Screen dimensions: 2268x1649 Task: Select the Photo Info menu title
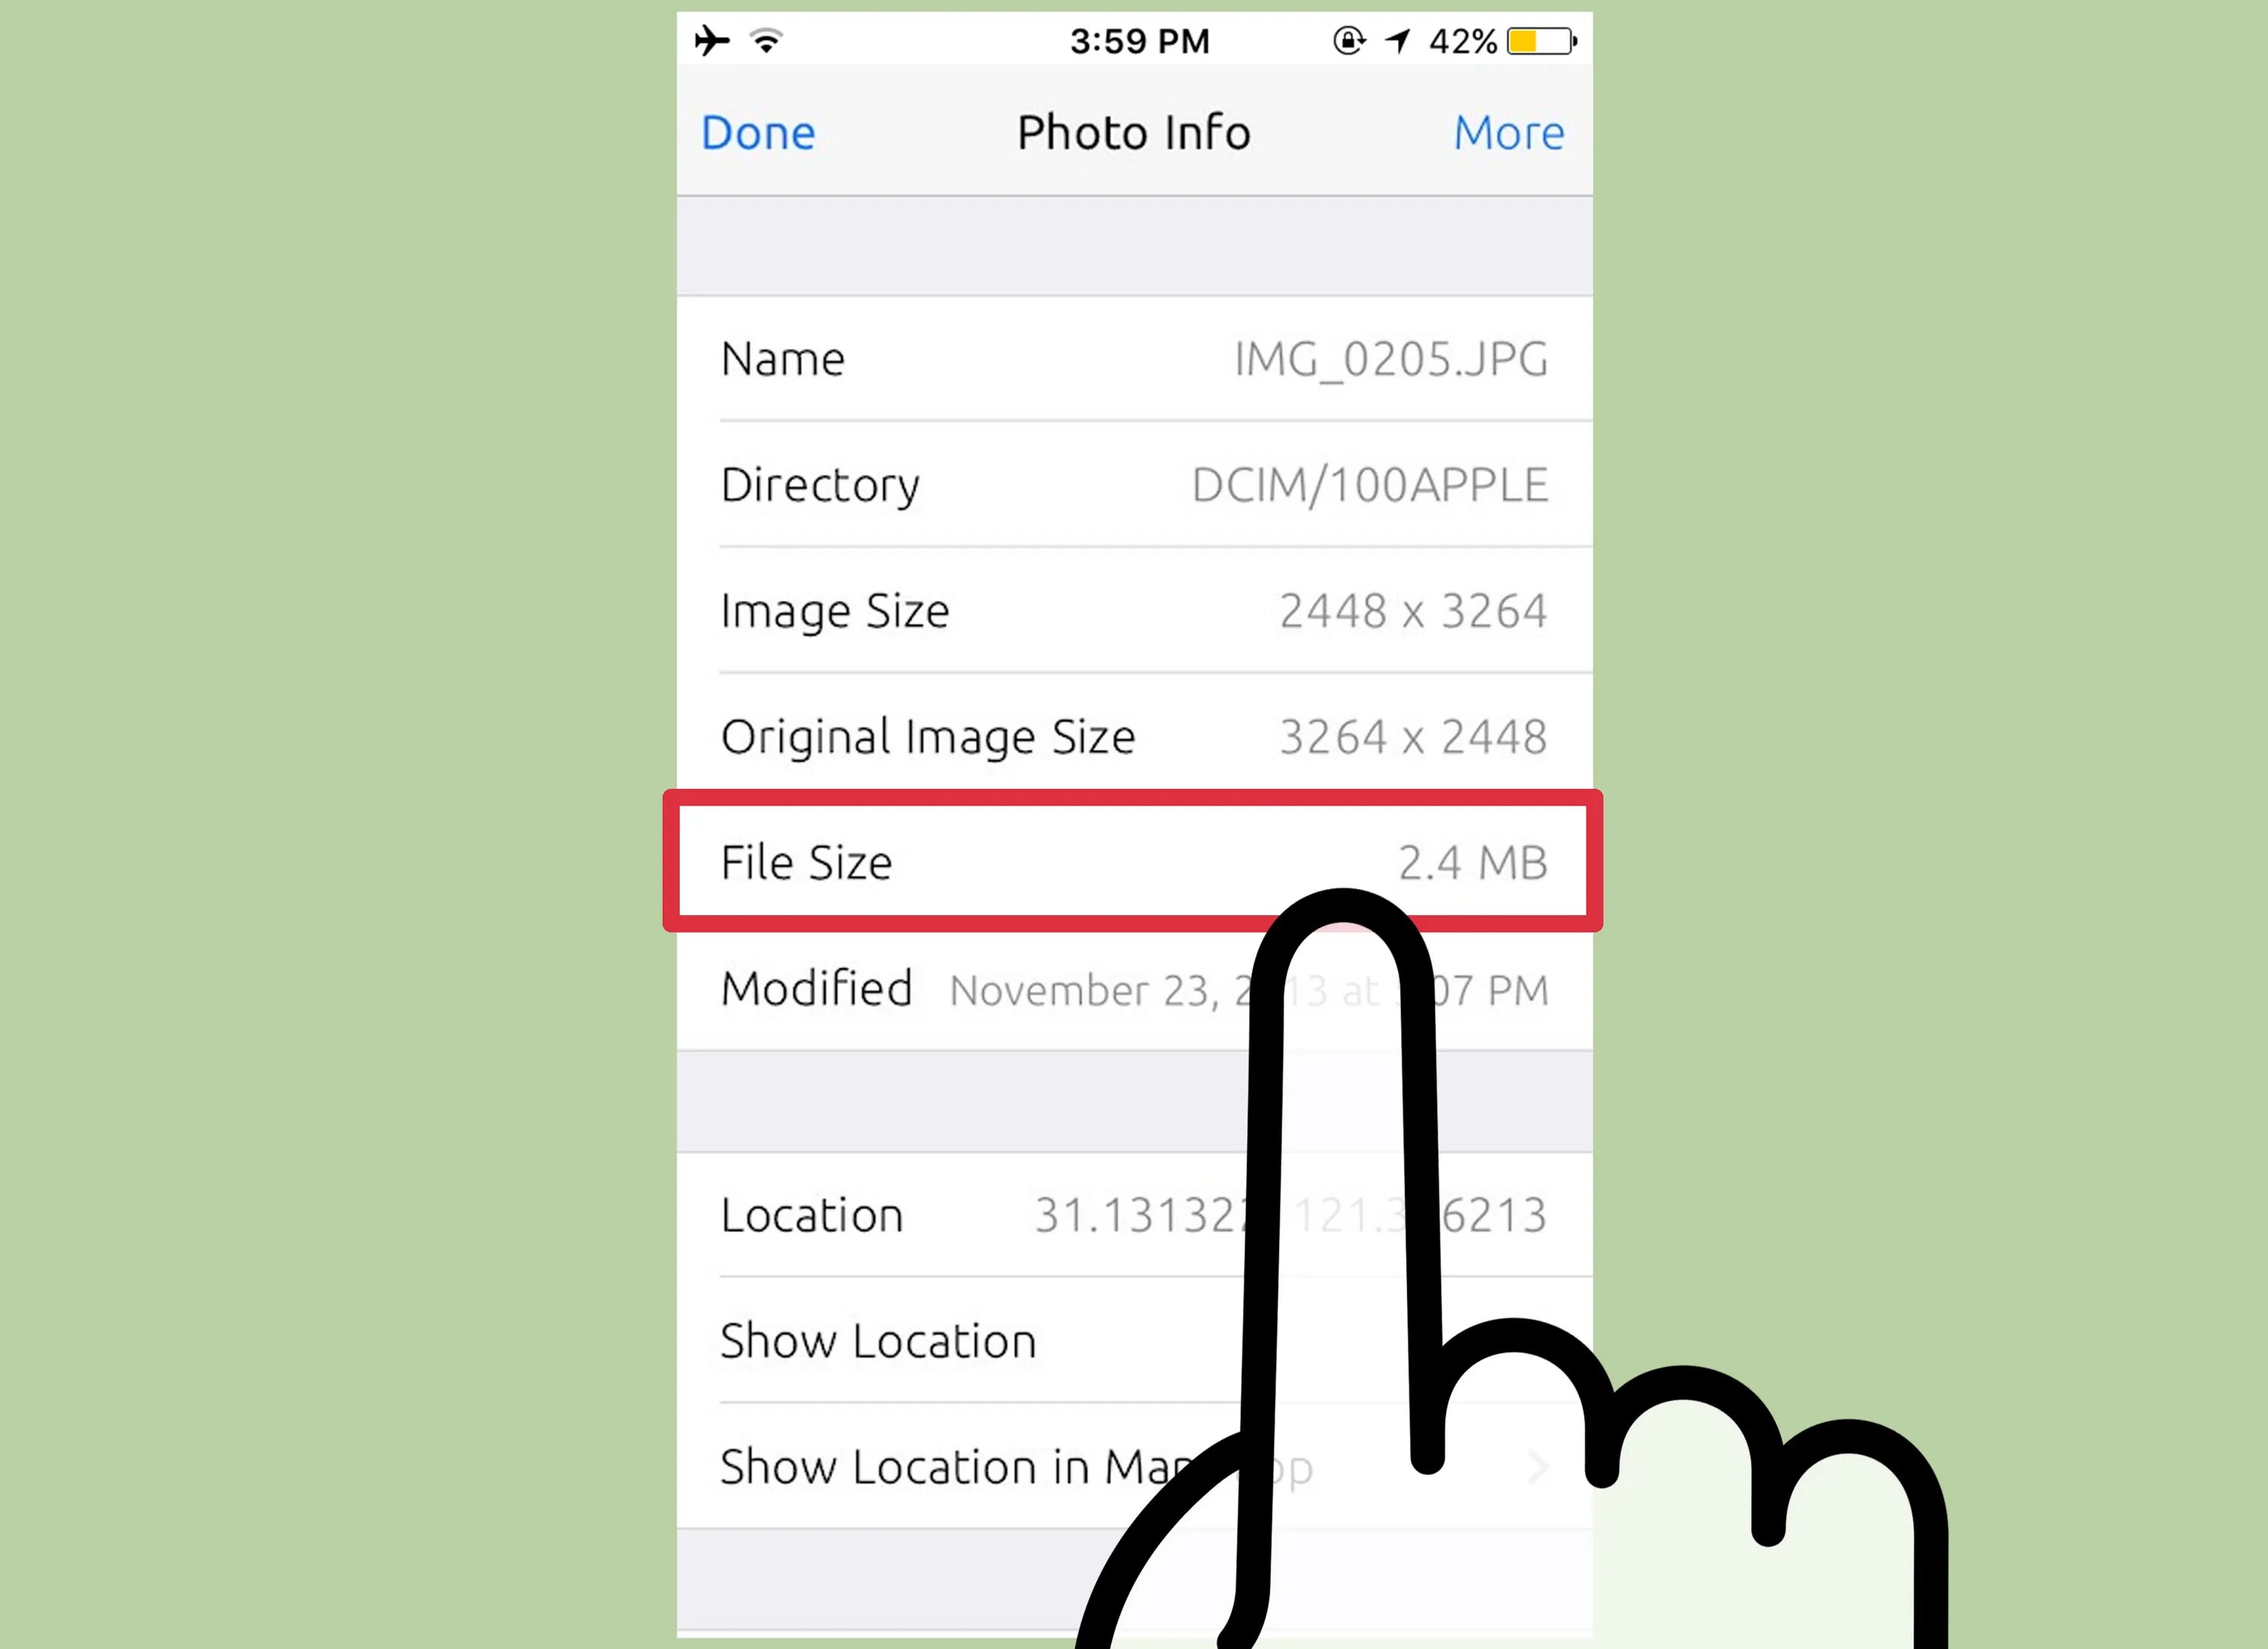[x=1134, y=130]
